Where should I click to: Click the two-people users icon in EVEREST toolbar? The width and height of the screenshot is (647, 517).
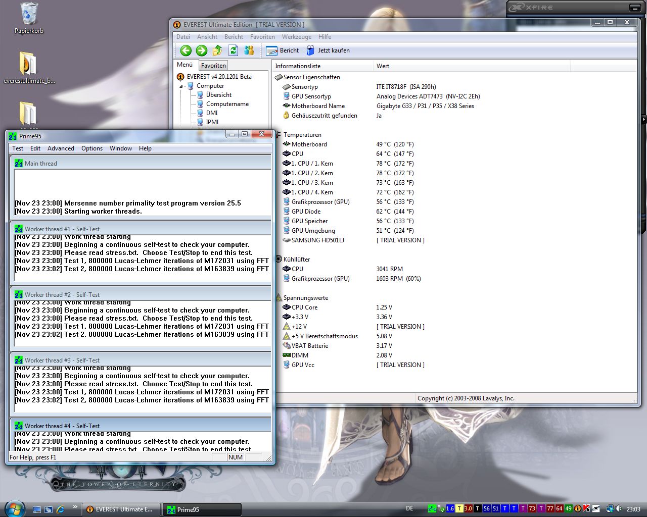click(x=249, y=50)
